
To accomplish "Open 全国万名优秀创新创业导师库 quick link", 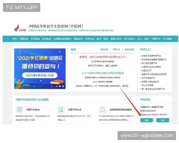I will click(x=154, y=74).
